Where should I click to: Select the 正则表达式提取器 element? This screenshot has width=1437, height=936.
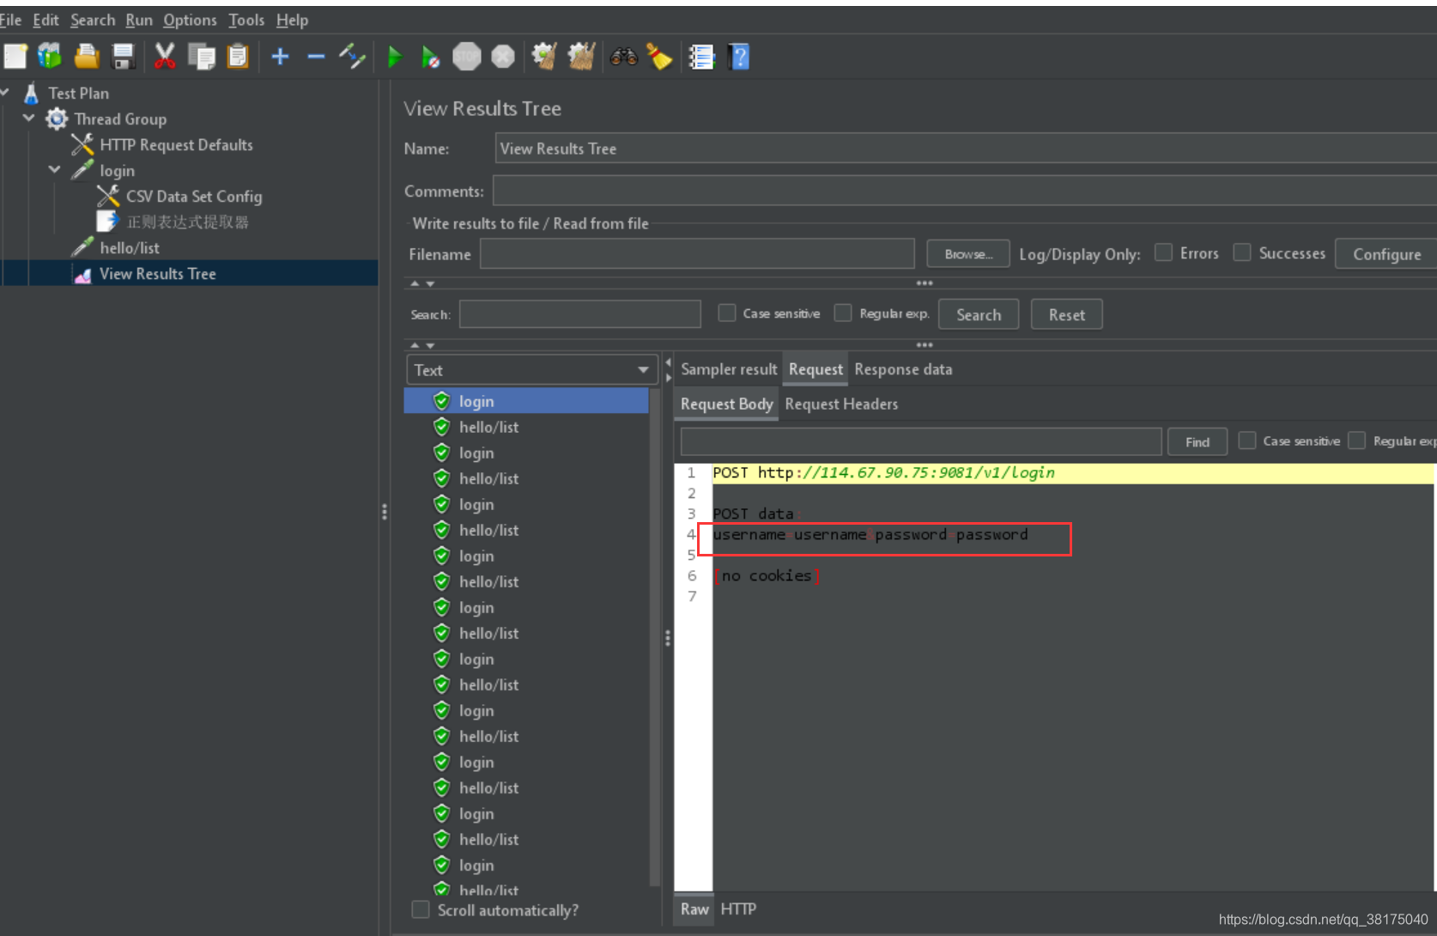[187, 222]
